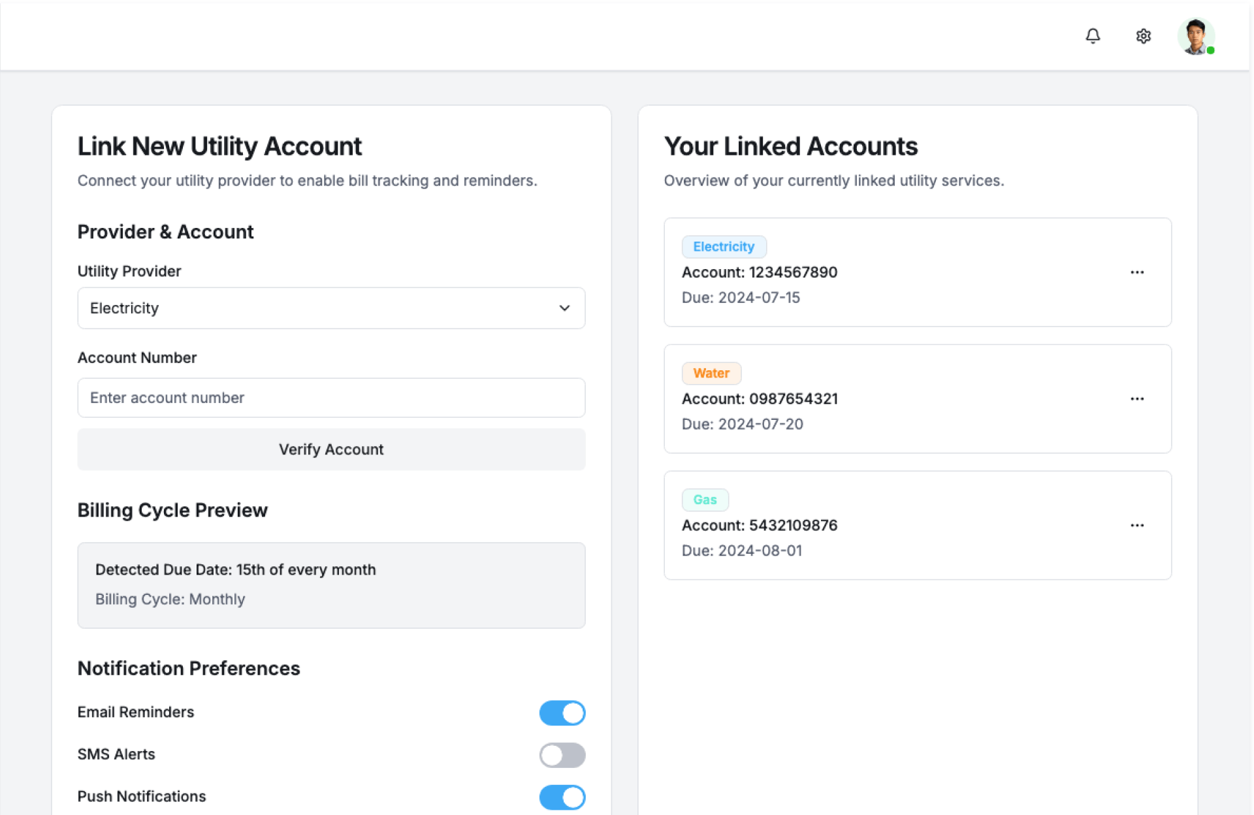Click the dropdown chevron arrow

(564, 308)
